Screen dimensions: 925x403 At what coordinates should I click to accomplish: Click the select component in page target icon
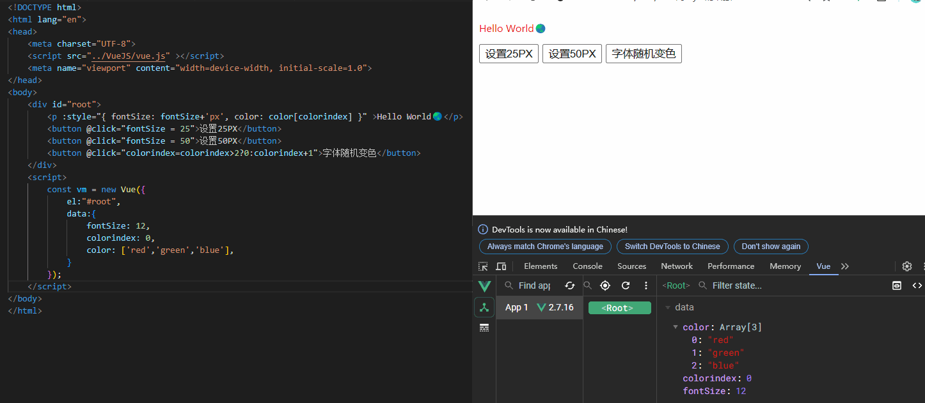point(605,285)
